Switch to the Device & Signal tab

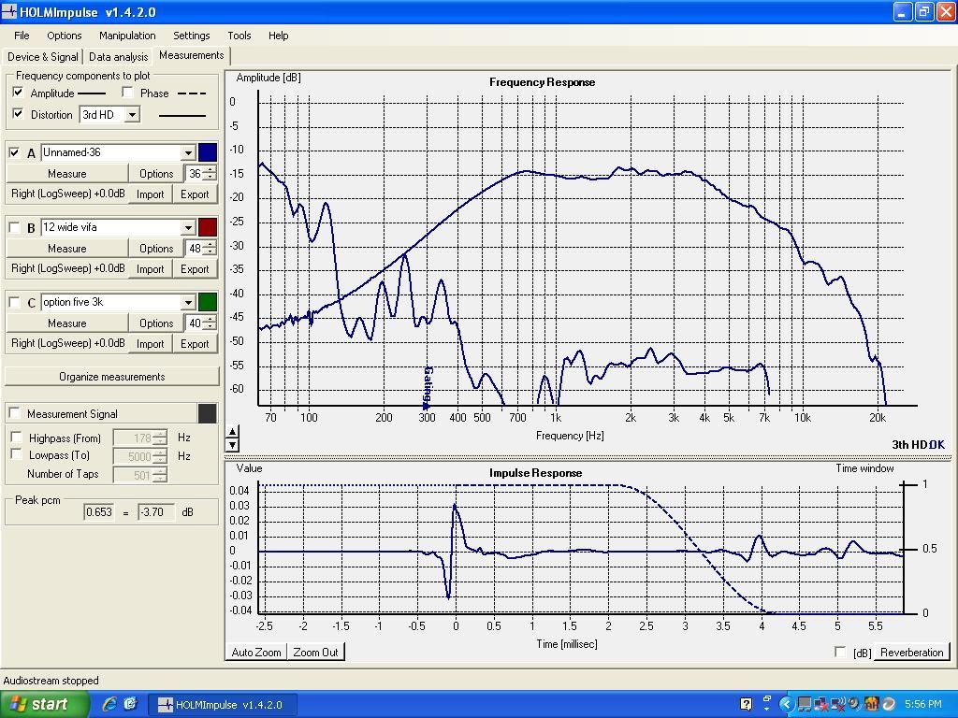click(42, 57)
